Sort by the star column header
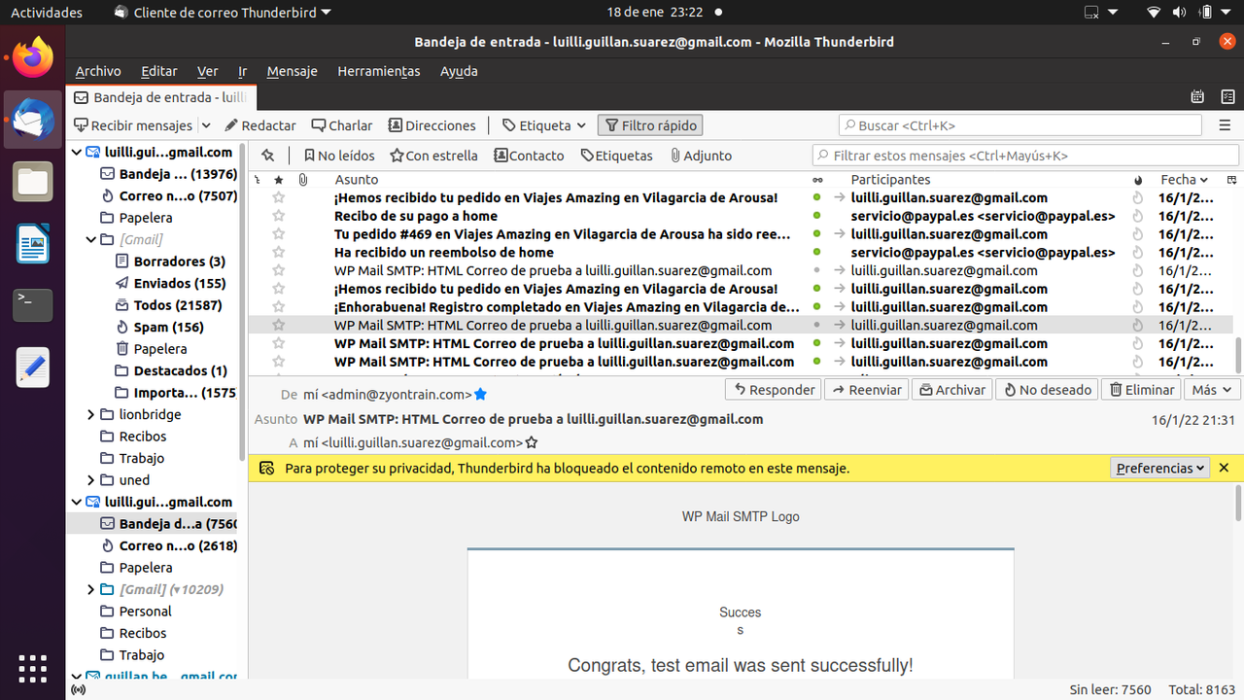This screenshot has width=1244, height=700. point(279,180)
